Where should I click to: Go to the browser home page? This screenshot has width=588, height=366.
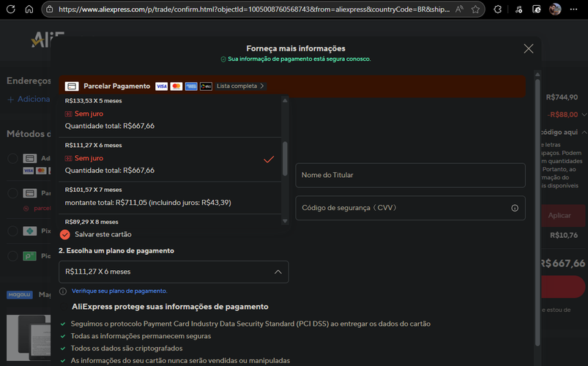pos(29,10)
